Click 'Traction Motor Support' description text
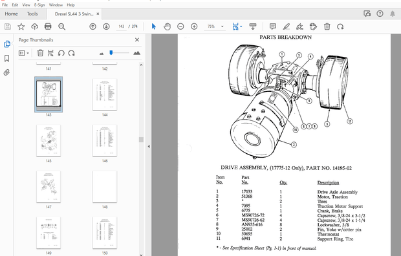The image size is (401, 256). tap(340, 206)
